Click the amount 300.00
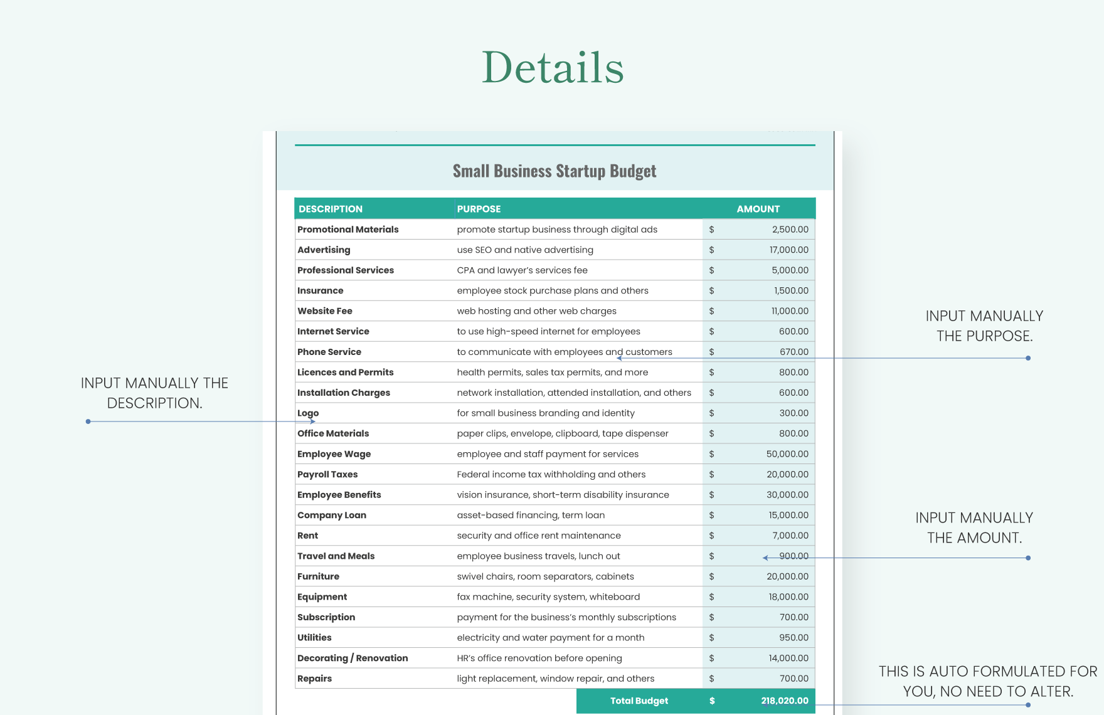 (x=794, y=413)
